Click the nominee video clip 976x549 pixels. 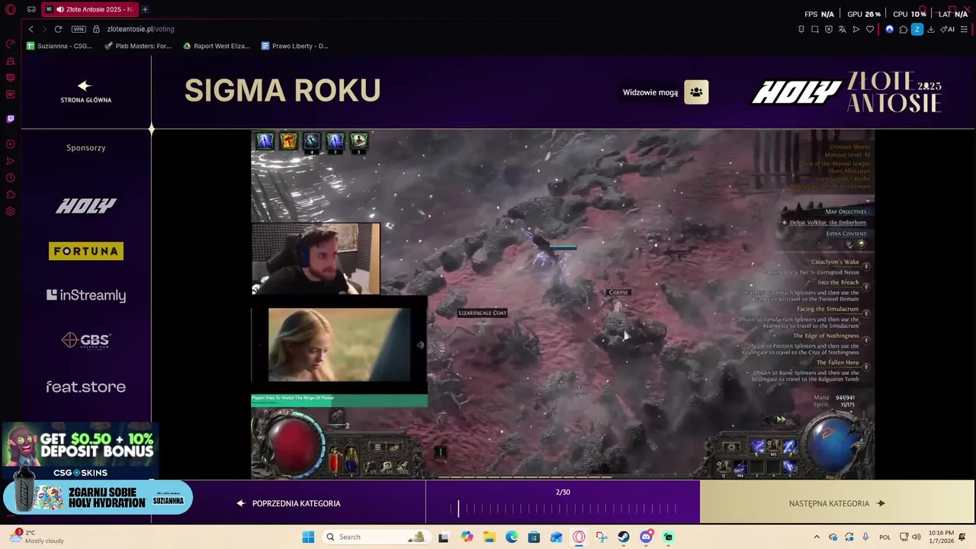563,304
